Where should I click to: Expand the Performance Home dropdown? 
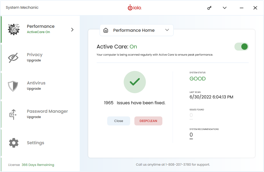tap(167, 30)
